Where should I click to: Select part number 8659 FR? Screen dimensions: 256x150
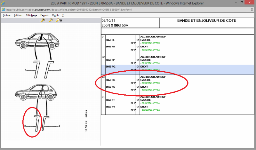[110, 80]
